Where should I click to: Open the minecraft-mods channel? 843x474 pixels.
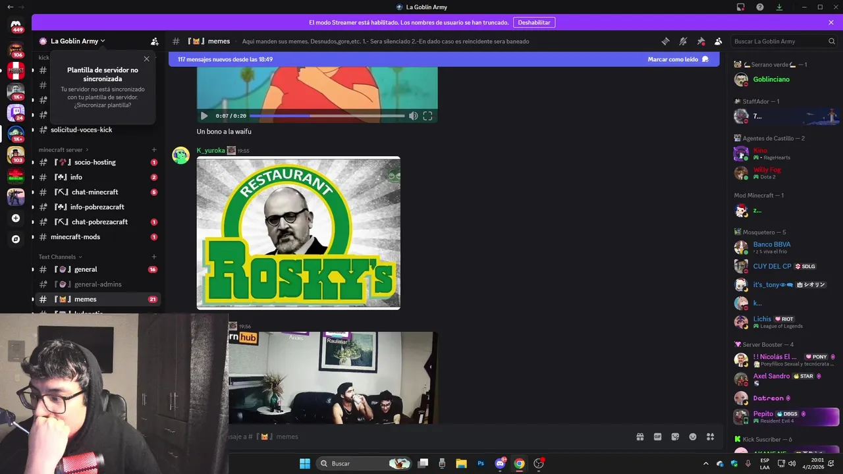[x=98, y=237]
